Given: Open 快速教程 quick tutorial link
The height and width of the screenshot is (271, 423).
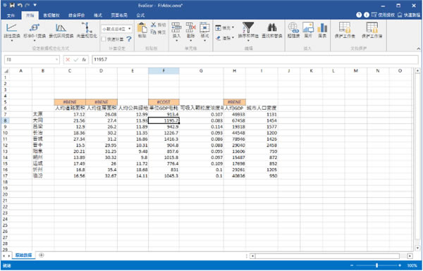Looking at the screenshot, I should pyautogui.click(x=409, y=15).
